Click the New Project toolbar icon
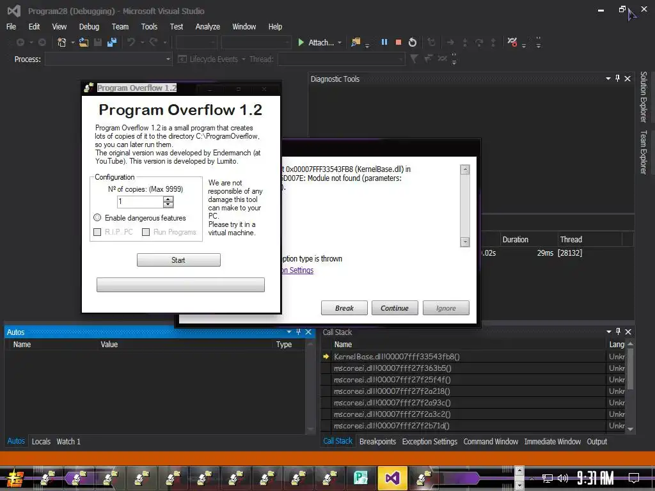This screenshot has height=491, width=655. click(x=62, y=42)
